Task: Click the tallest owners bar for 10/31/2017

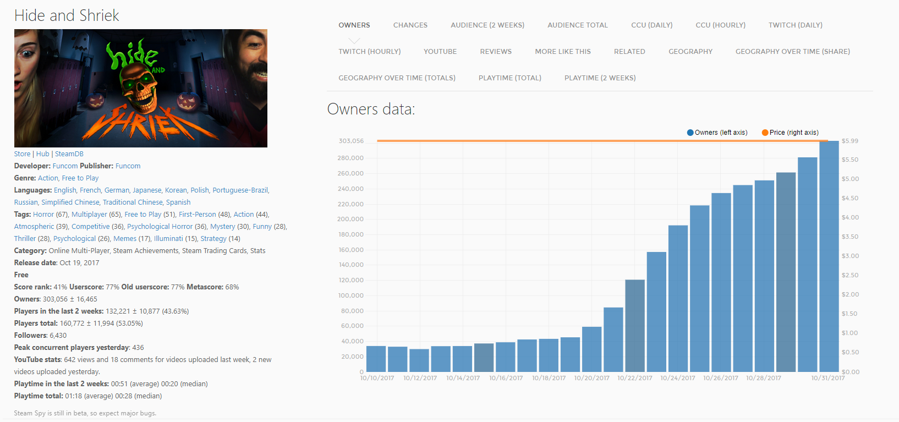Action: coord(829,259)
